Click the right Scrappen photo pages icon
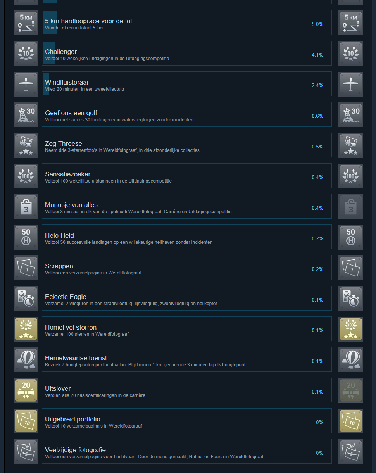Screen dimensions: 376x473 351,268
